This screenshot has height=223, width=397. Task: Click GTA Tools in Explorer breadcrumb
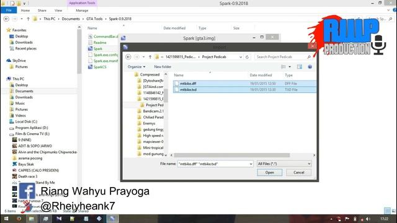[94, 19]
